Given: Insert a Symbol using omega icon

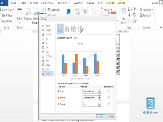Looking at the screenshot, I should click(141, 15).
